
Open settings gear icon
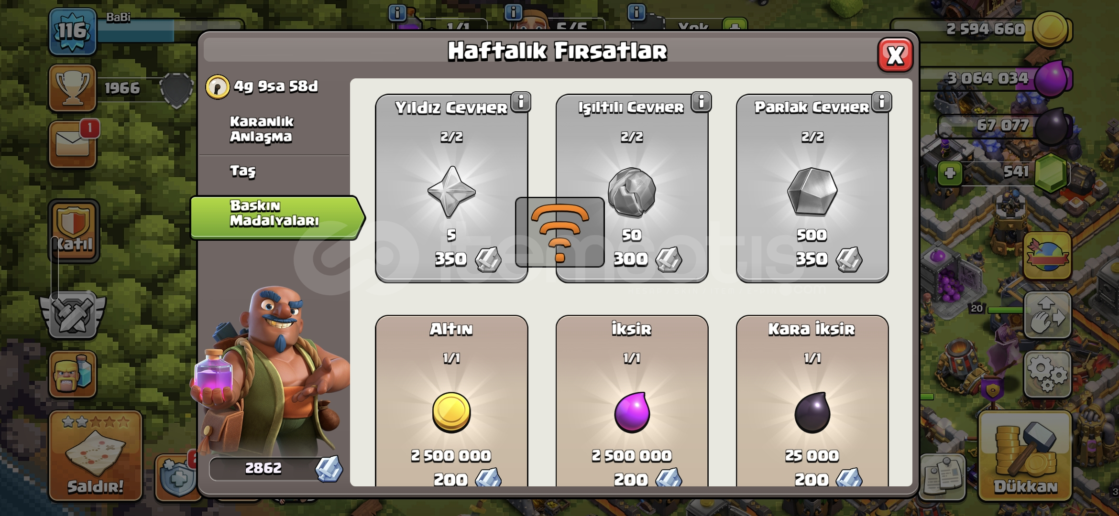(x=1047, y=374)
